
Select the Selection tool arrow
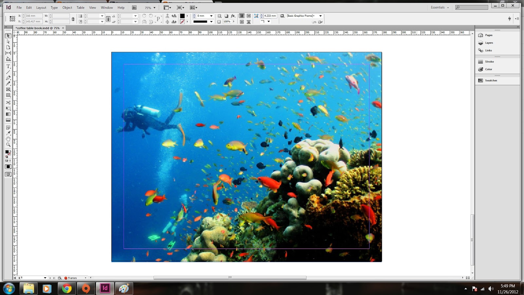8,36
